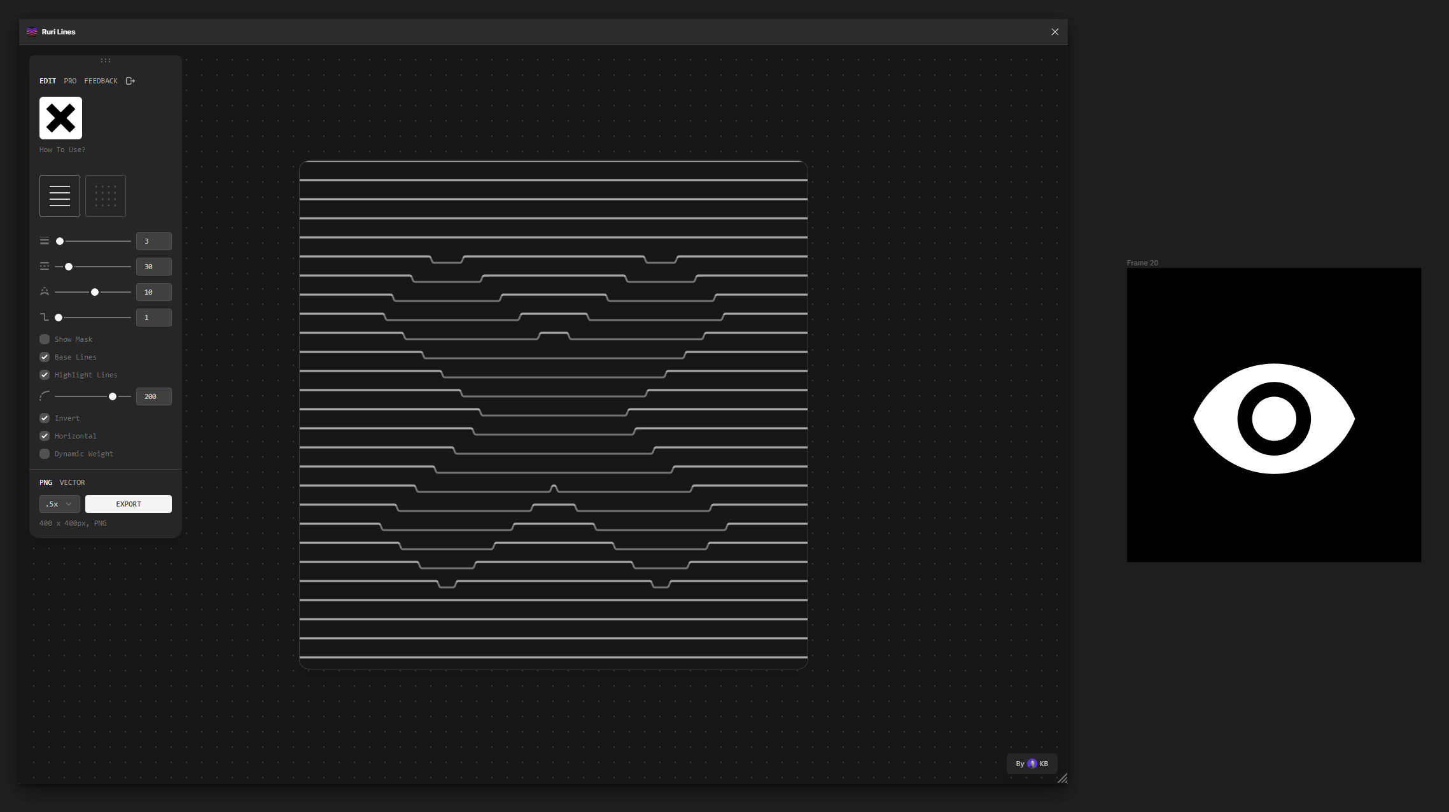Uncheck the Highlight Lines checkbox
1449x812 pixels.
45,375
